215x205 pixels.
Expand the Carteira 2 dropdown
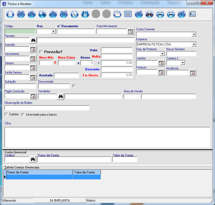point(183,63)
